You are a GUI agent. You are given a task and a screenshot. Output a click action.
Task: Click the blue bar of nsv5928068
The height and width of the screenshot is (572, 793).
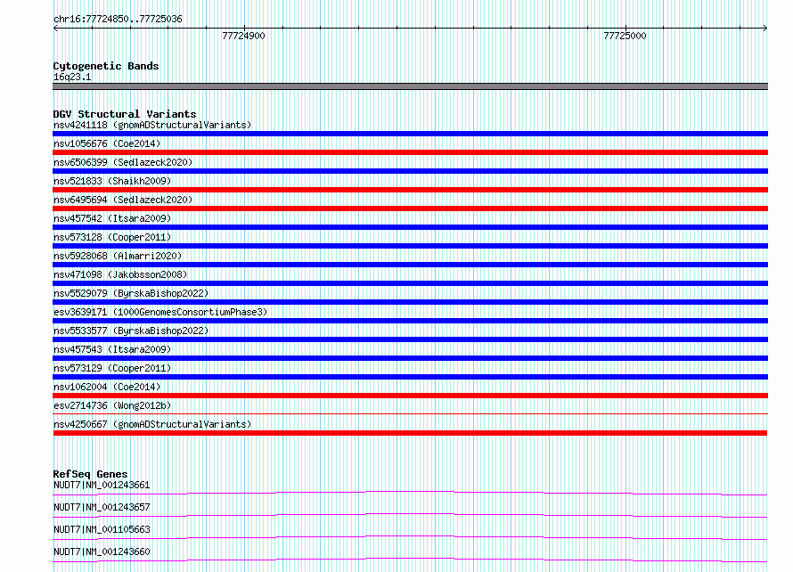click(x=410, y=265)
